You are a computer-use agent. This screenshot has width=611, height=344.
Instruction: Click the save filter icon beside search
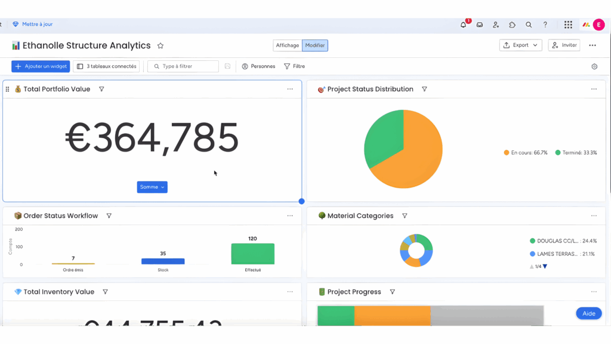(227, 66)
